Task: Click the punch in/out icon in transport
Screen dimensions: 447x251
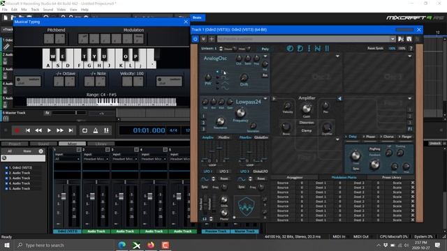Action: [106, 130]
